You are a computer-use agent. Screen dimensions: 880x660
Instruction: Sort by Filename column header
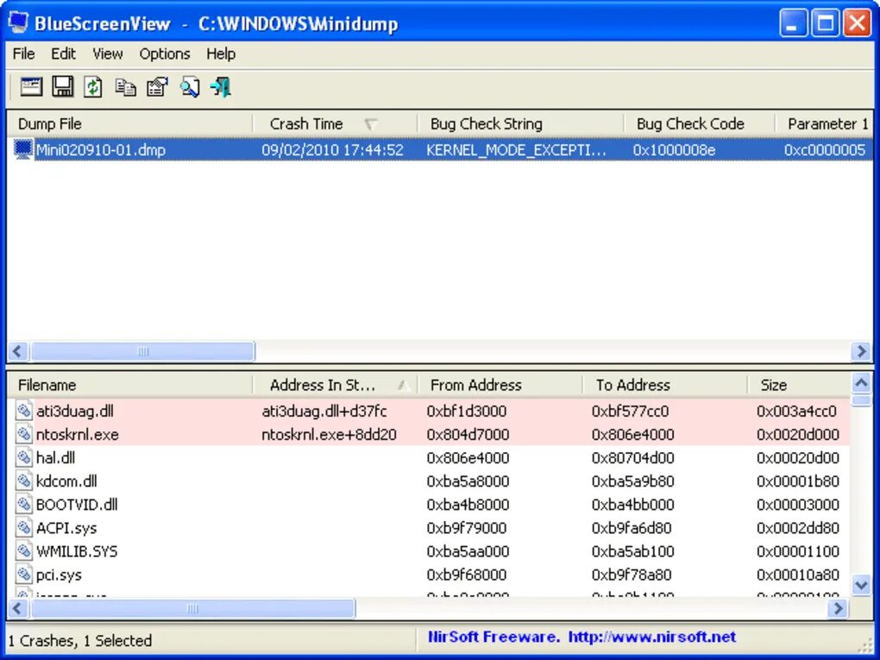coord(129,385)
